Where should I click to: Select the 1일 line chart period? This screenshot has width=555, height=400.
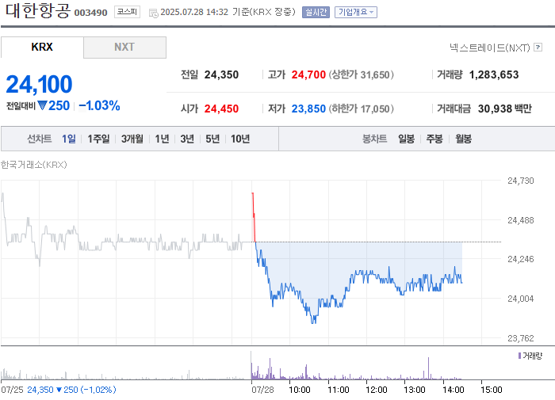point(69,139)
